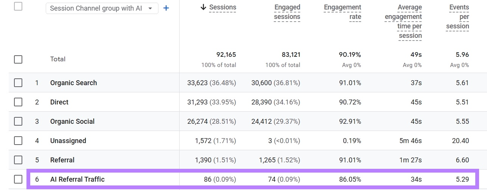
Task: Sort by Engaged sessions column header
Action: pyautogui.click(x=287, y=12)
